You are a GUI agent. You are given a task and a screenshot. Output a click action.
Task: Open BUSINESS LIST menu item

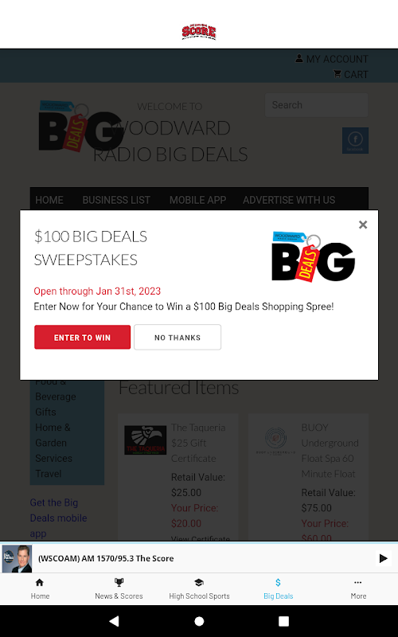click(x=116, y=200)
